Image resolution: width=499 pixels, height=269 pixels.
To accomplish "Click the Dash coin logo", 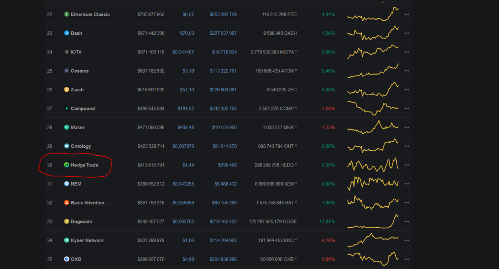I will pyautogui.click(x=66, y=33).
